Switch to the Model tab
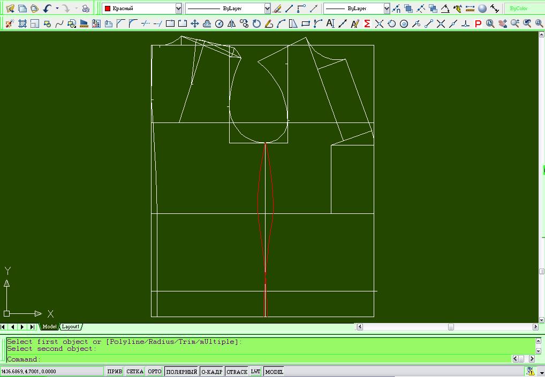 click(49, 327)
